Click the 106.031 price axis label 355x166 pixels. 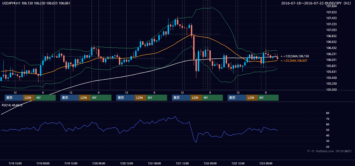pos(332,60)
